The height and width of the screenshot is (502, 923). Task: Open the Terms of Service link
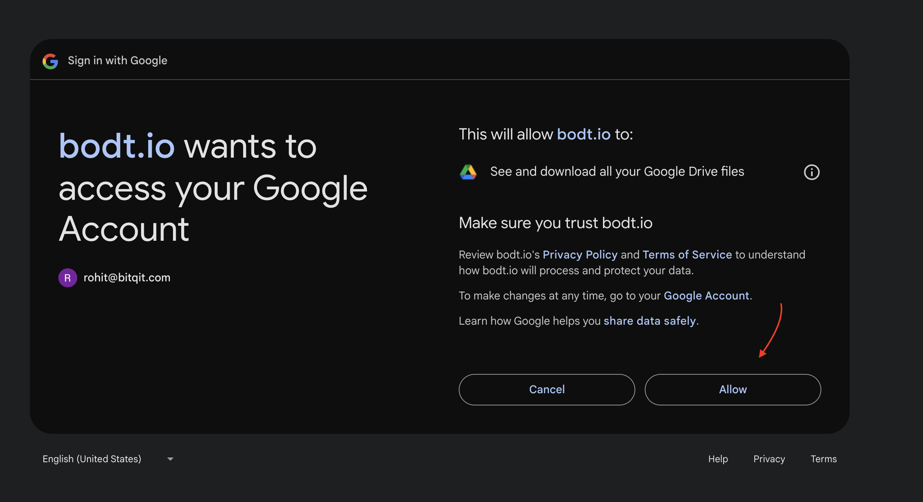687,255
